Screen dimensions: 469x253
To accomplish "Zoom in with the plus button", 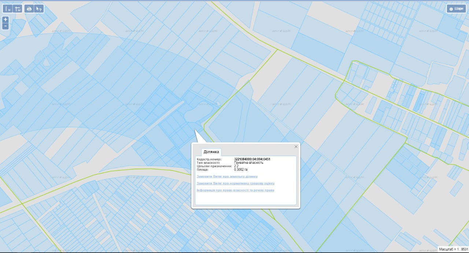I will (x=5, y=19).
